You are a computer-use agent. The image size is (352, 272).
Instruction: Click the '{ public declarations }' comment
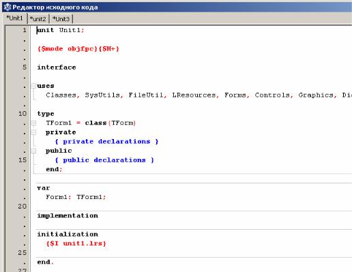[104, 160]
